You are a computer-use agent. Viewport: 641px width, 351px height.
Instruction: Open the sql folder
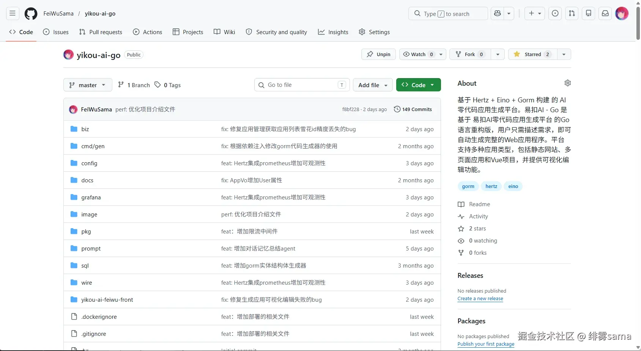[85, 265]
